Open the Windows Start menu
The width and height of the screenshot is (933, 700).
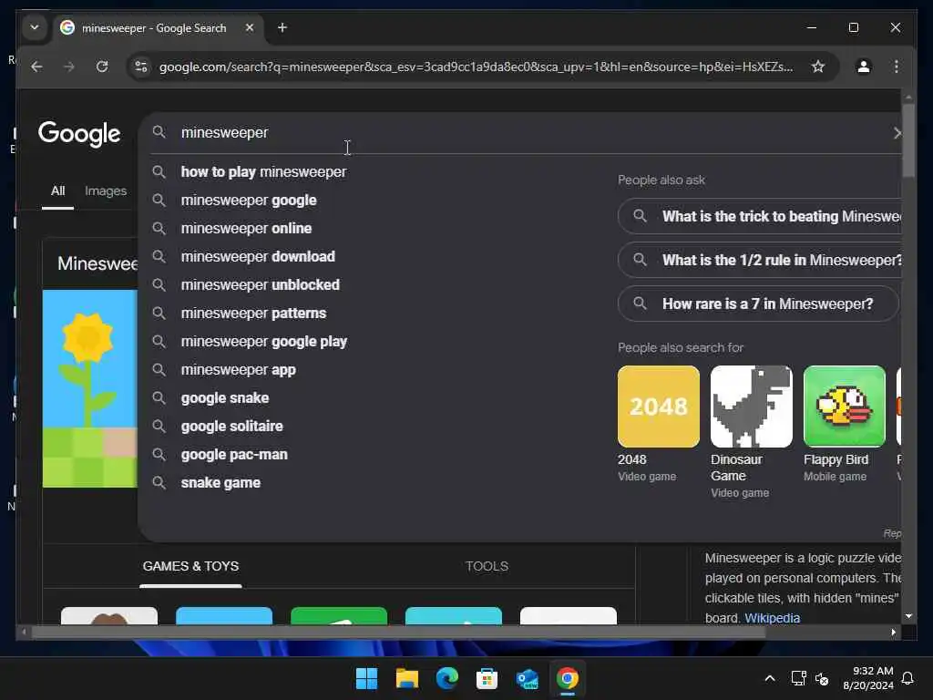366,678
